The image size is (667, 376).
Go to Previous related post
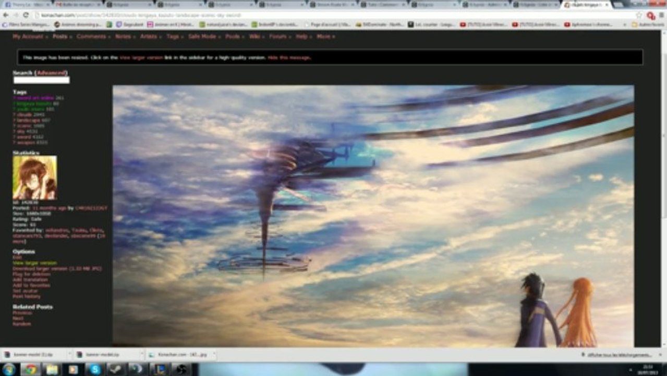(x=22, y=313)
